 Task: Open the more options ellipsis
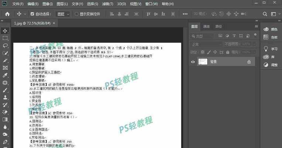click(x=185, y=14)
